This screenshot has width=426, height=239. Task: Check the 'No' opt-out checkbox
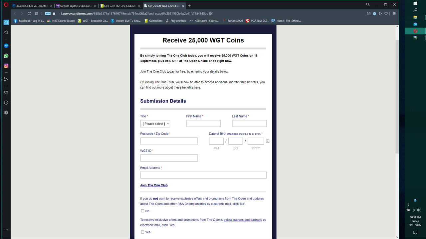(142, 211)
